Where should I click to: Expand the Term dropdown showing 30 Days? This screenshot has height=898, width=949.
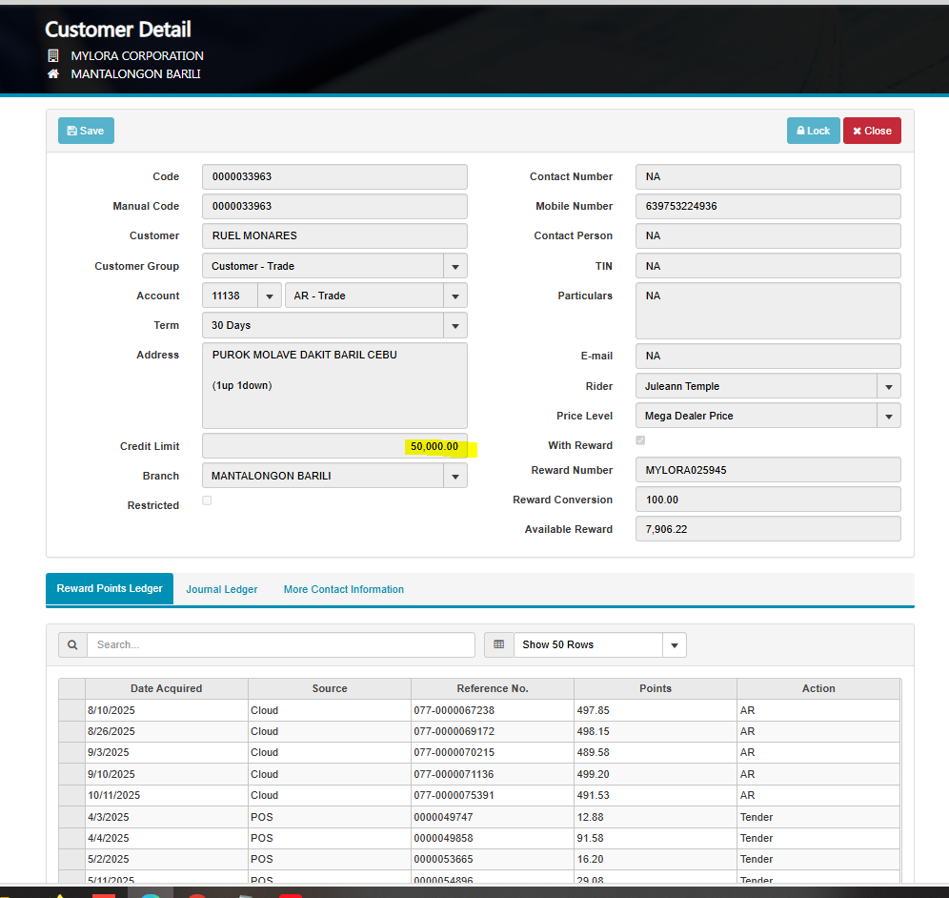[x=454, y=325]
